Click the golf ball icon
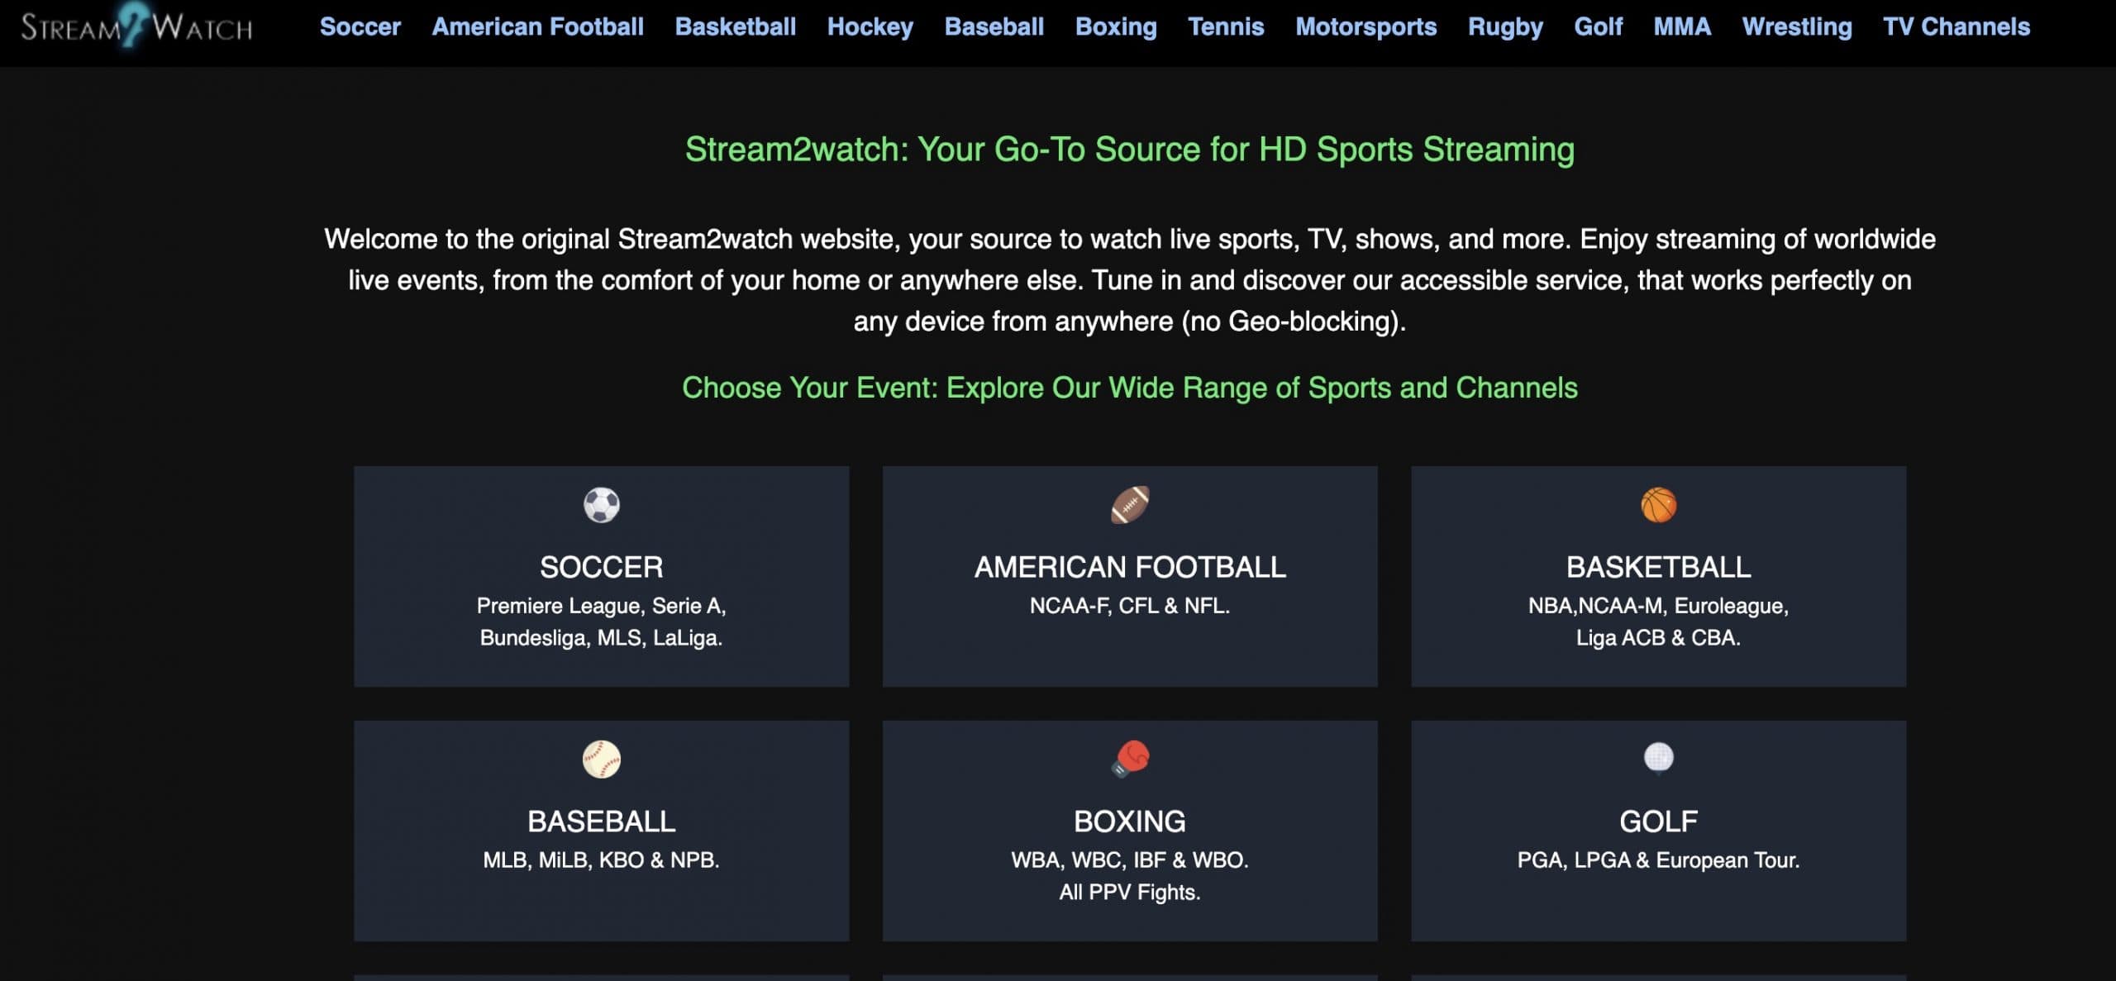2116x981 pixels. click(x=1658, y=760)
